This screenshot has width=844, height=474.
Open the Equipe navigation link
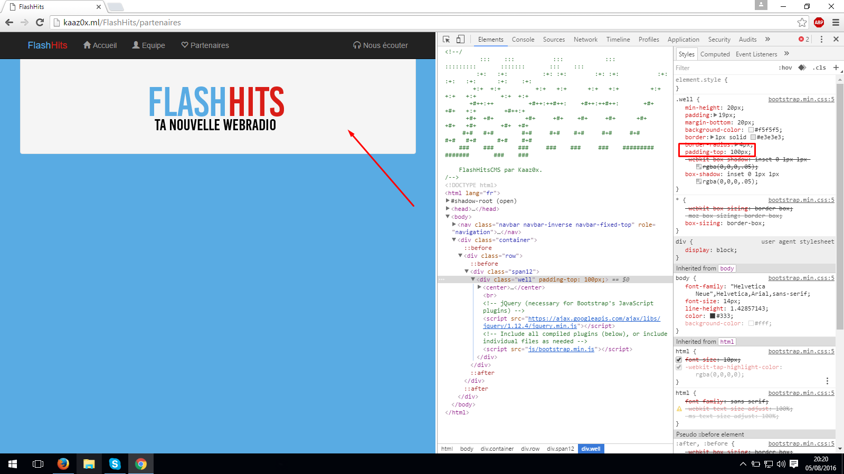148,45
